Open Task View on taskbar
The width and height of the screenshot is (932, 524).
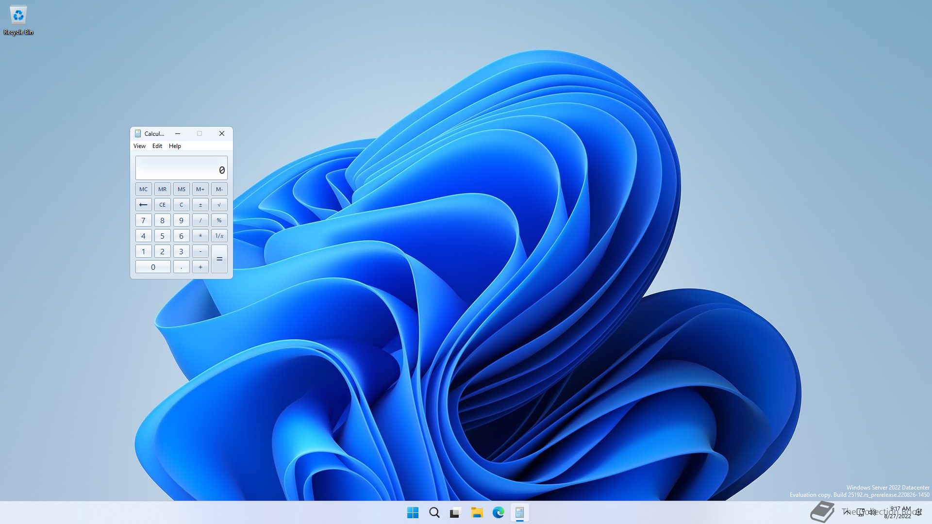point(455,512)
